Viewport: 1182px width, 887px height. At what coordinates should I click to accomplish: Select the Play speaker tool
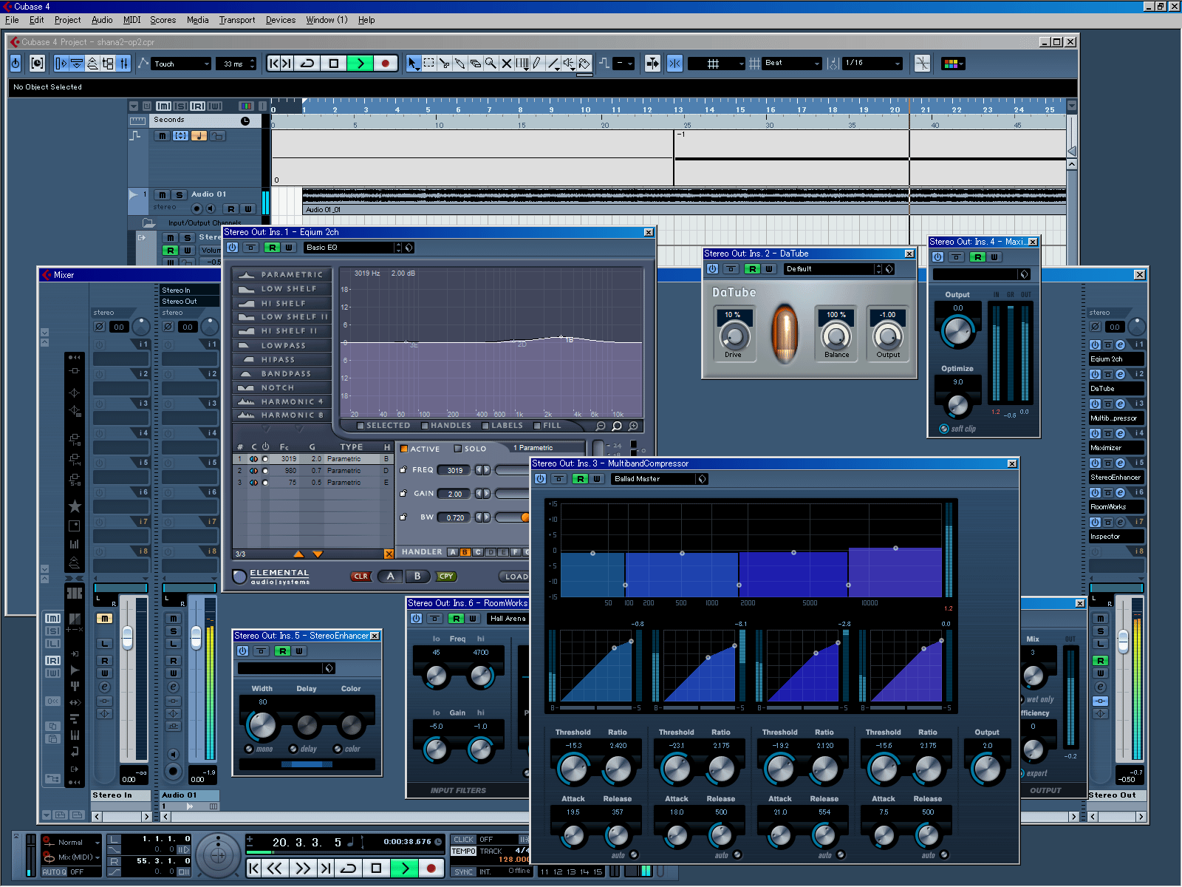568,64
